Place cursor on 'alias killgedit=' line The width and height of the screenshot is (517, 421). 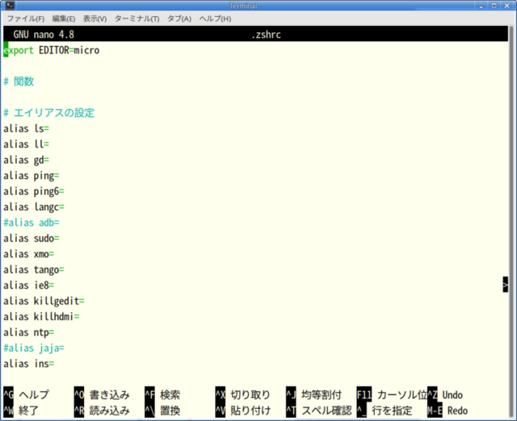click(x=44, y=301)
